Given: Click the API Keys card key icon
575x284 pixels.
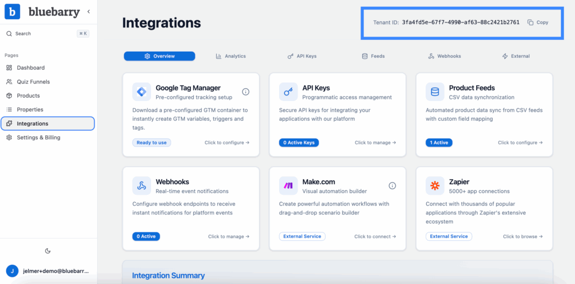Looking at the screenshot, I should pyautogui.click(x=288, y=91).
